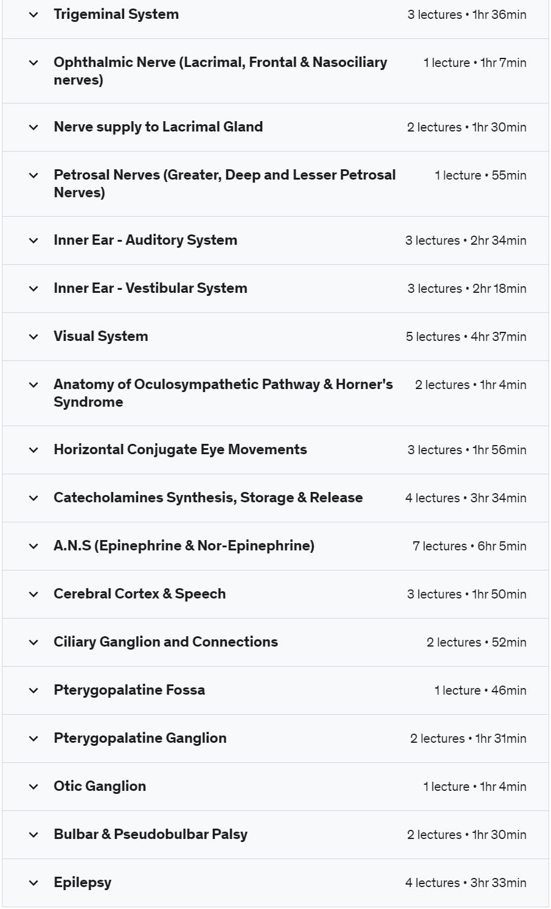551x909 pixels.
Task: Select the Visual System title
Action: pos(100,337)
